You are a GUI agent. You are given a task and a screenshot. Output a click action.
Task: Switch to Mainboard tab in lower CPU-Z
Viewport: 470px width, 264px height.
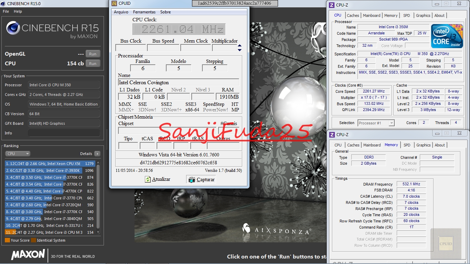(372, 145)
